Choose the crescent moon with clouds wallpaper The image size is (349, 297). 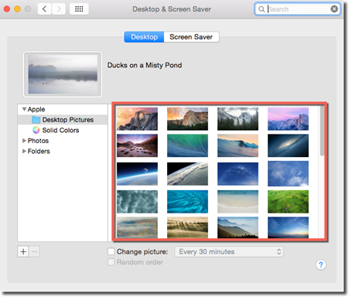288,173
